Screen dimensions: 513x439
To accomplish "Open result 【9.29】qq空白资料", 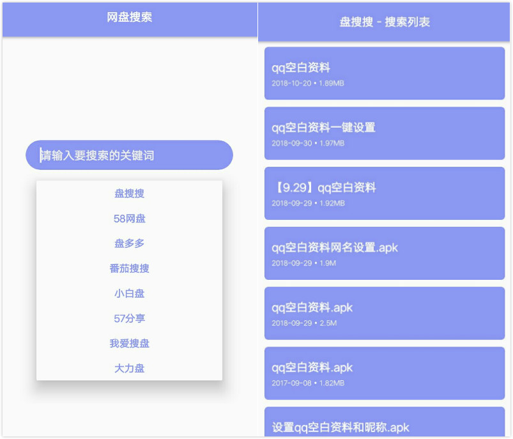I will click(385, 193).
